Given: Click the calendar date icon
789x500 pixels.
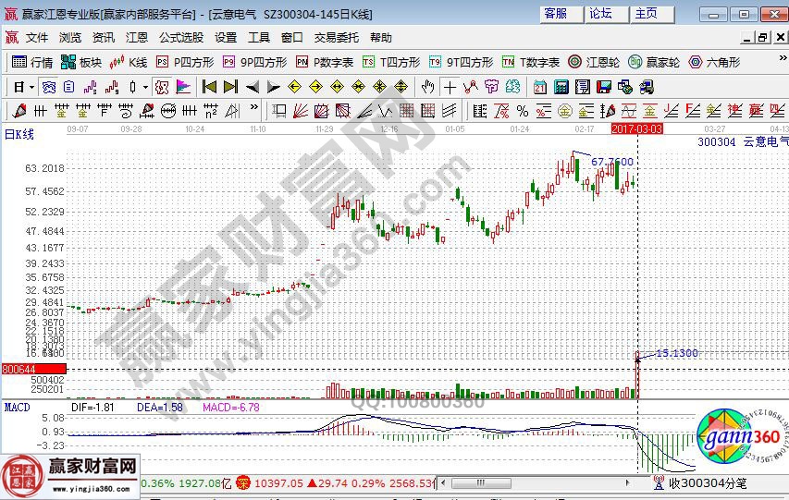Looking at the screenshot, I should (540, 88).
